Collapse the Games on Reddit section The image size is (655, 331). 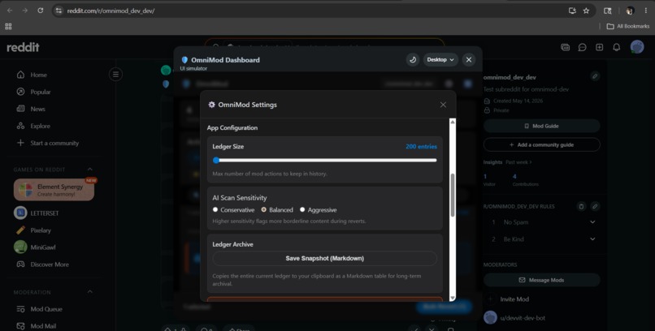[90, 170]
